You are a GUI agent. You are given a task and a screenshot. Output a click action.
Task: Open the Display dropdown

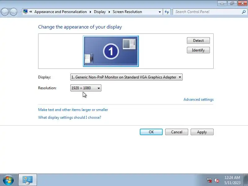coord(126,77)
